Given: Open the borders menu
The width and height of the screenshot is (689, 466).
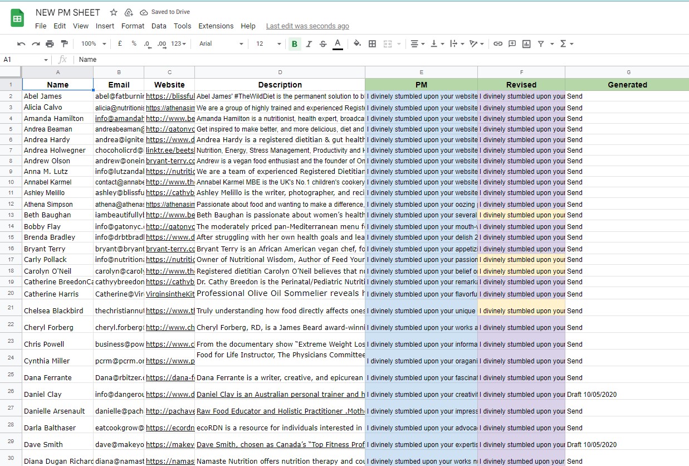Looking at the screenshot, I should 372,43.
